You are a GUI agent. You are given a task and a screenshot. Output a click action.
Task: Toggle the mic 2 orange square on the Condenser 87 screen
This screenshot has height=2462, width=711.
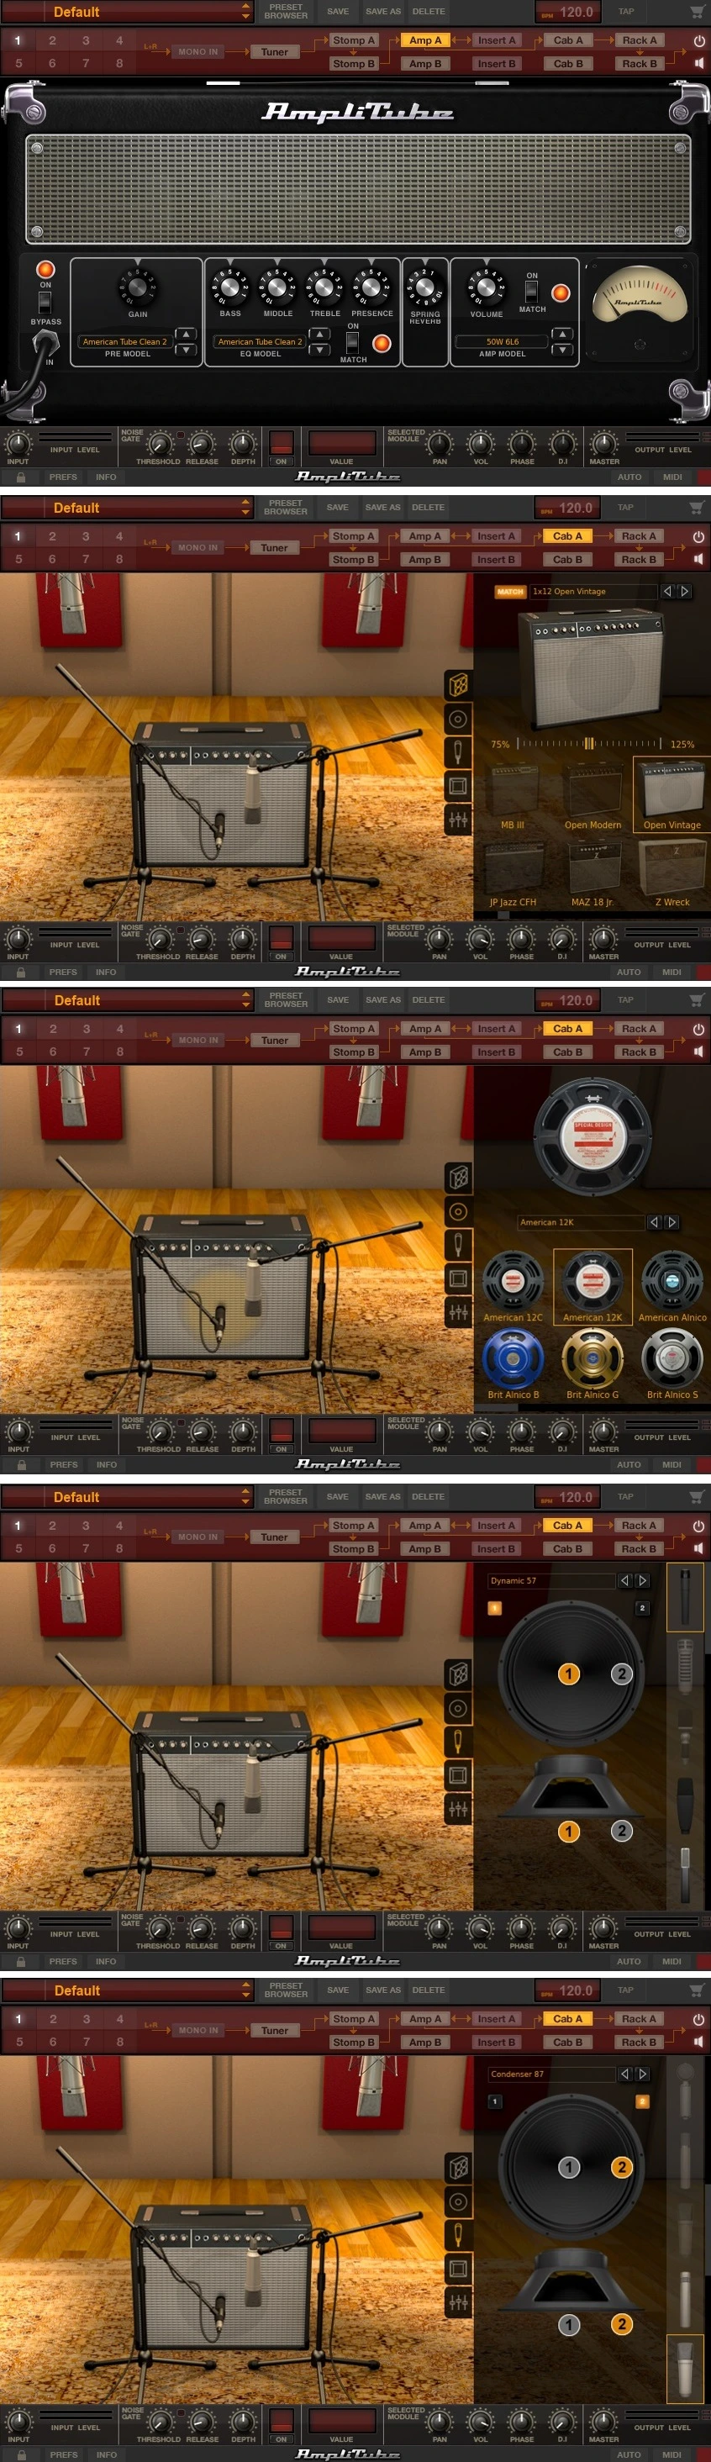pos(642,2101)
